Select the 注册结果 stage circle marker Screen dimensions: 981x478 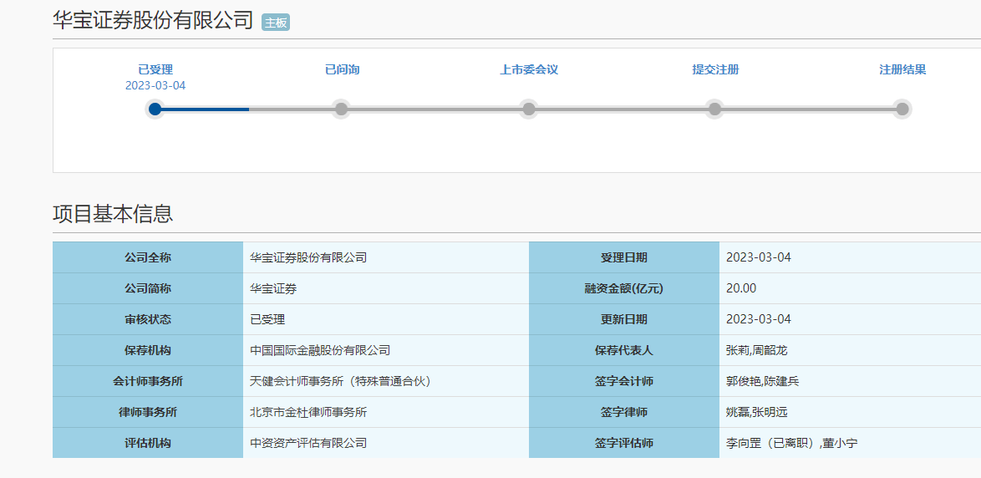coord(902,109)
